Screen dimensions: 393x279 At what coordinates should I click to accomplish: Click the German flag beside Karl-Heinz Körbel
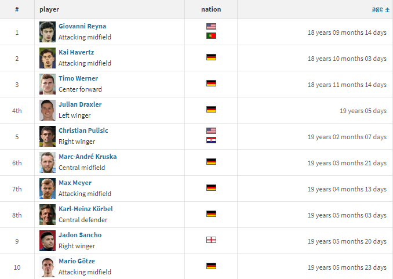click(x=211, y=214)
